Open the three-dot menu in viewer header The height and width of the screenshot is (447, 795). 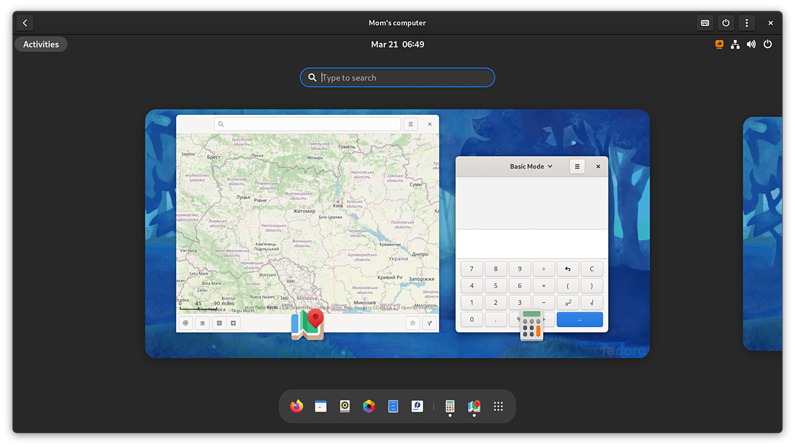click(x=747, y=23)
